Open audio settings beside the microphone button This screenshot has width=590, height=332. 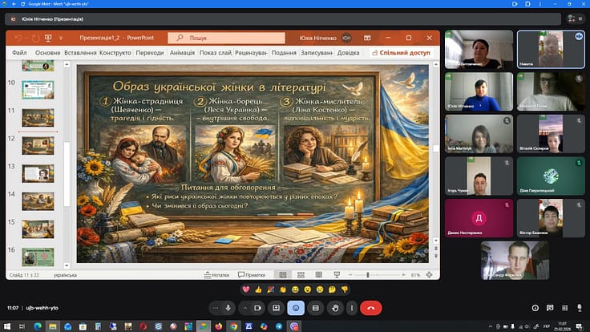click(216, 307)
